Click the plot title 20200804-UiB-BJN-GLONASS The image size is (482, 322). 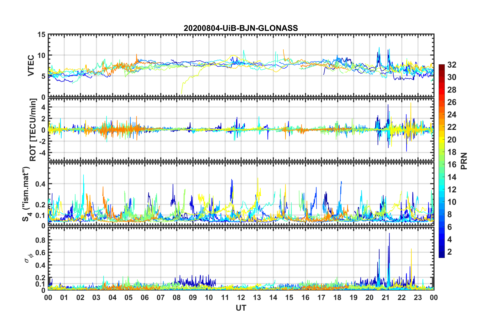coord(241,28)
